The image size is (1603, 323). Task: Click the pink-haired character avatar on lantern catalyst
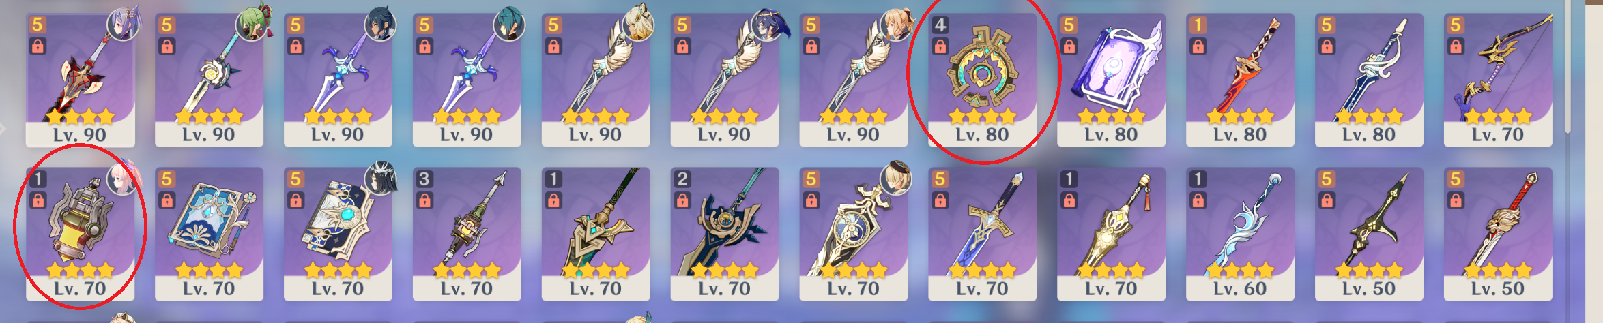123,178
